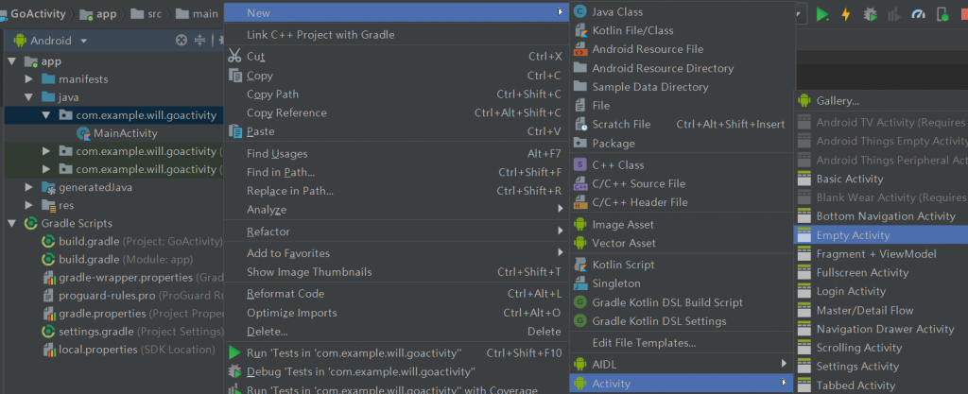The height and width of the screenshot is (394, 968).
Task: Select Find Usages menu entry
Action: [395, 153]
